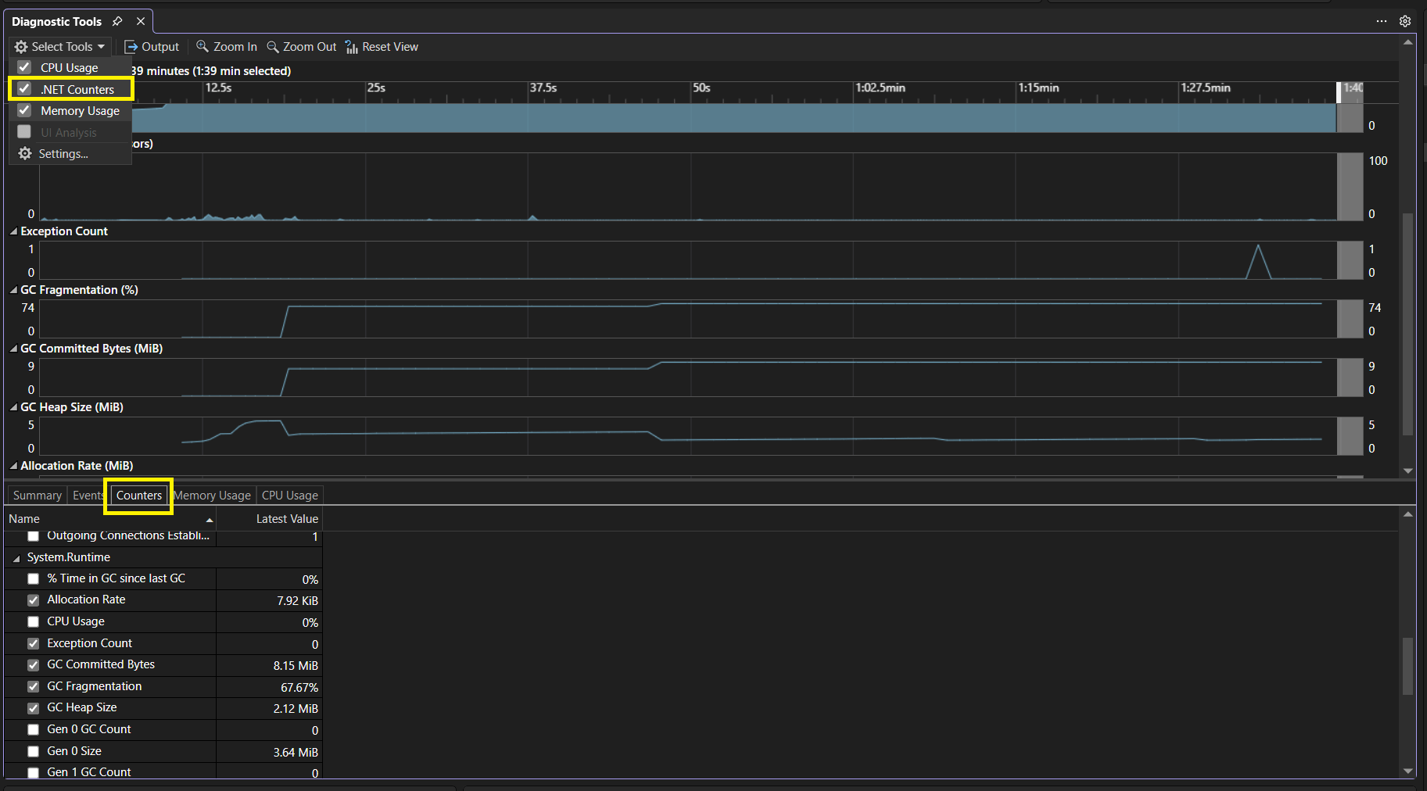The height and width of the screenshot is (791, 1427).
Task: Open the Select Tools dropdown
Action: click(59, 46)
